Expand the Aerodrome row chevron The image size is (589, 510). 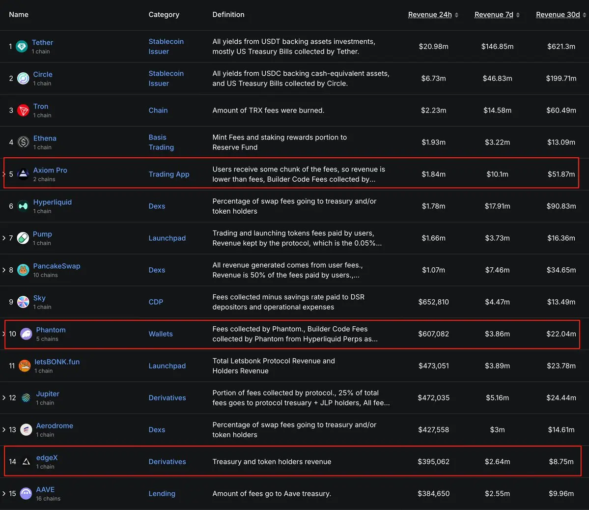click(x=4, y=429)
